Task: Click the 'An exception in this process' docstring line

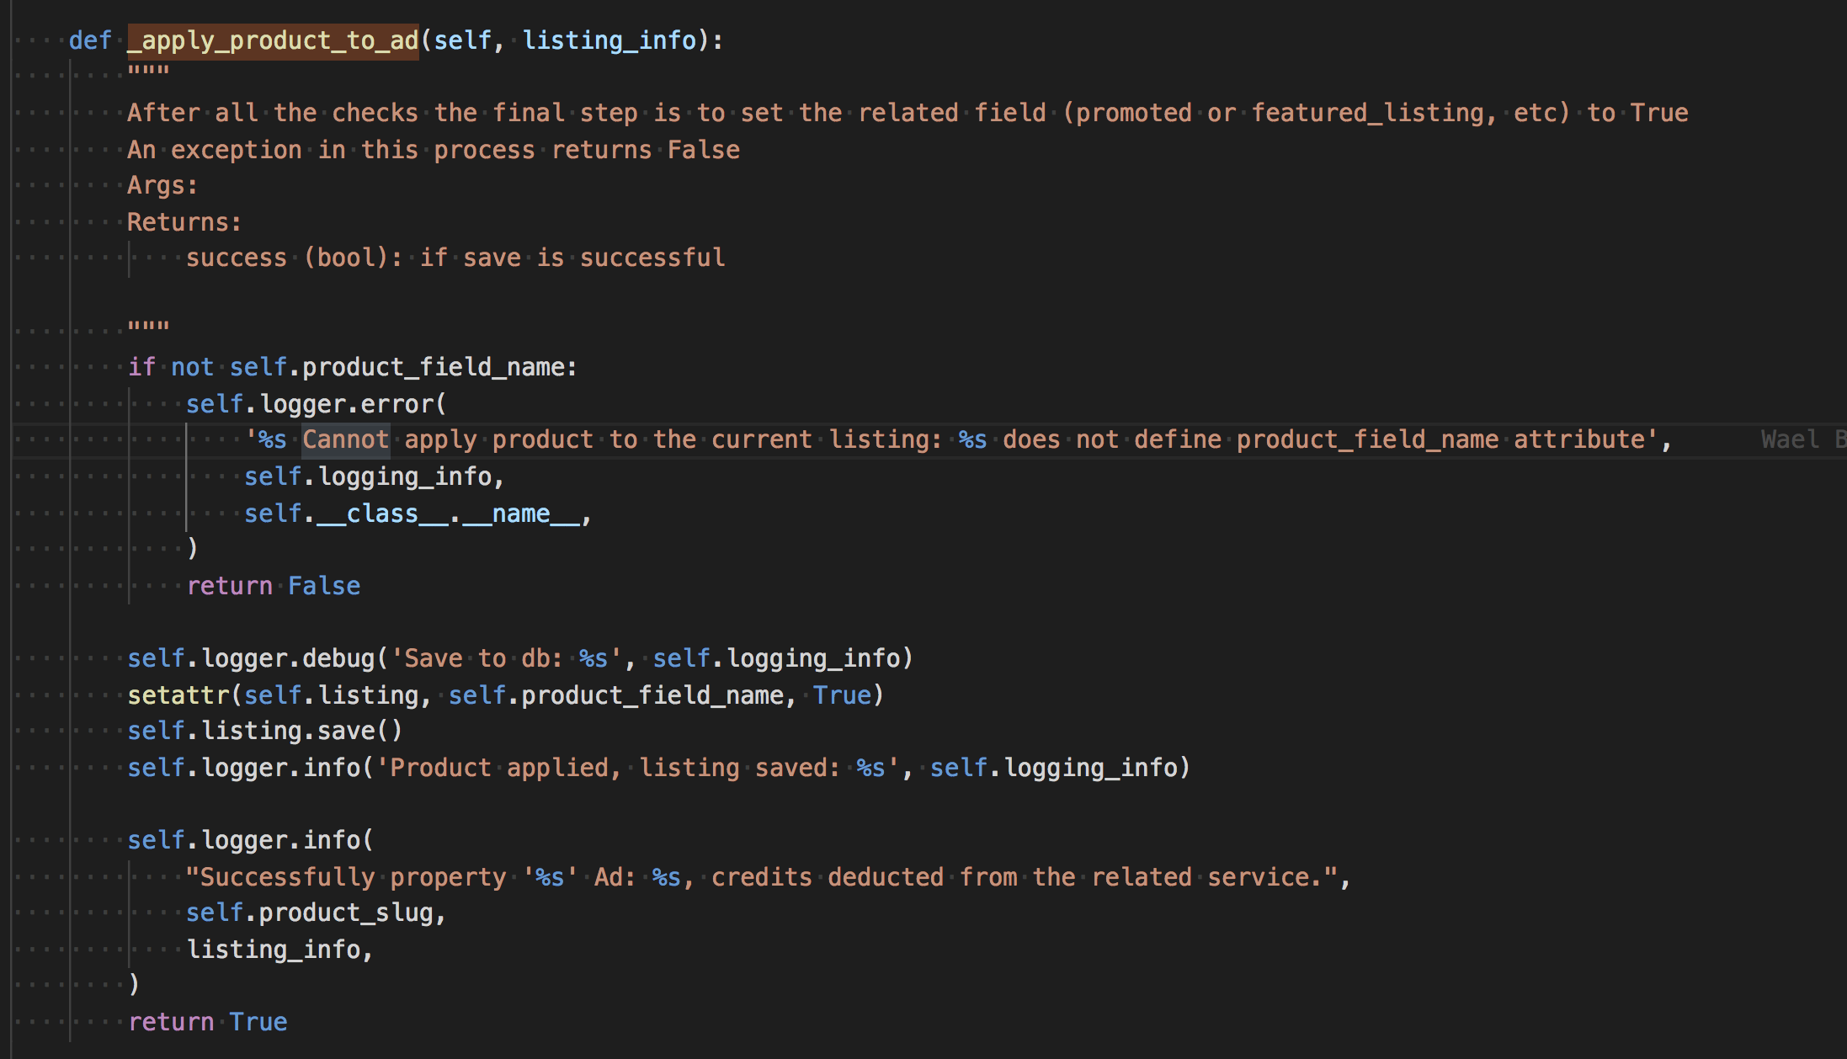Action: click(x=434, y=150)
